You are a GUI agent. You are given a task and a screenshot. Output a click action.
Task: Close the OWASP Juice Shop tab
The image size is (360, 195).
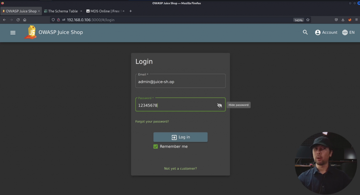pyautogui.click(x=39, y=11)
